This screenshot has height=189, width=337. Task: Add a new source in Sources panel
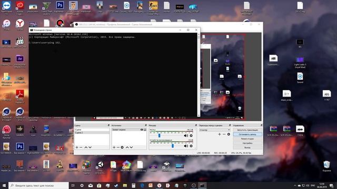(114, 148)
